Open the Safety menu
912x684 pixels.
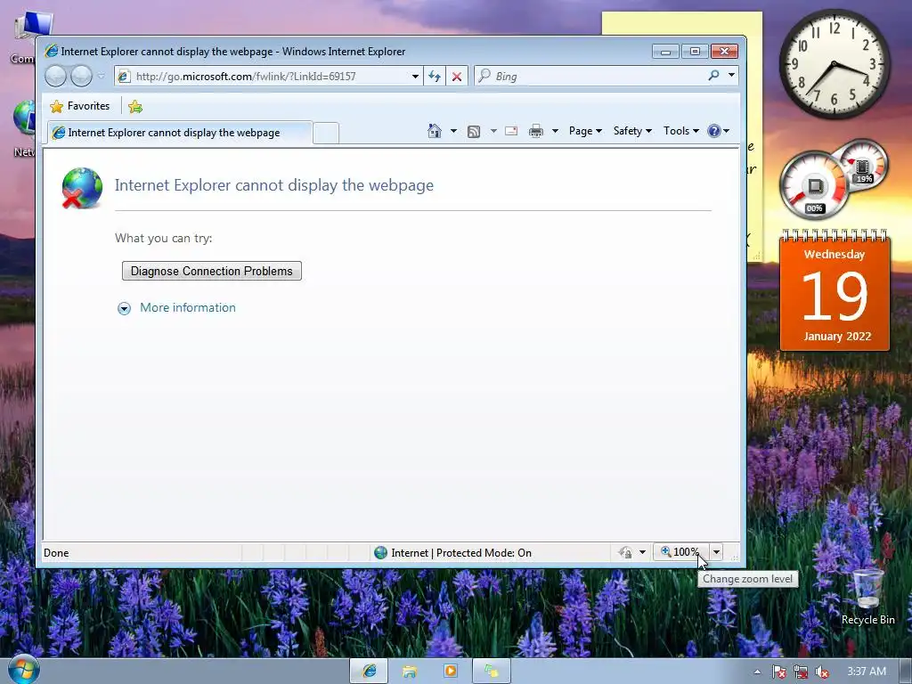(x=632, y=131)
